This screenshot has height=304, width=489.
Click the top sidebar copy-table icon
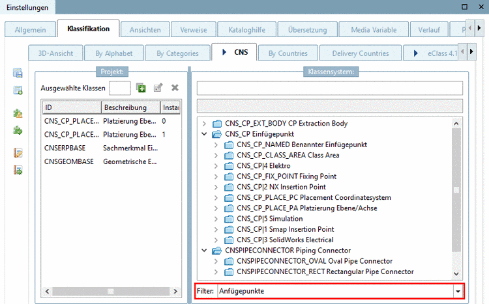pyautogui.click(x=18, y=73)
